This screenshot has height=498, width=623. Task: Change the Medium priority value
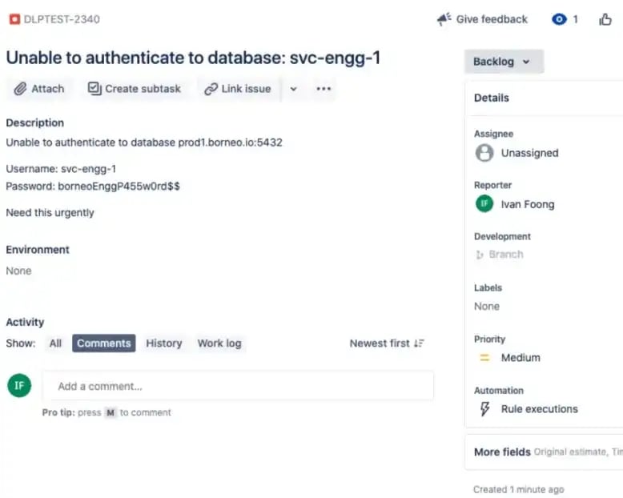coord(521,357)
